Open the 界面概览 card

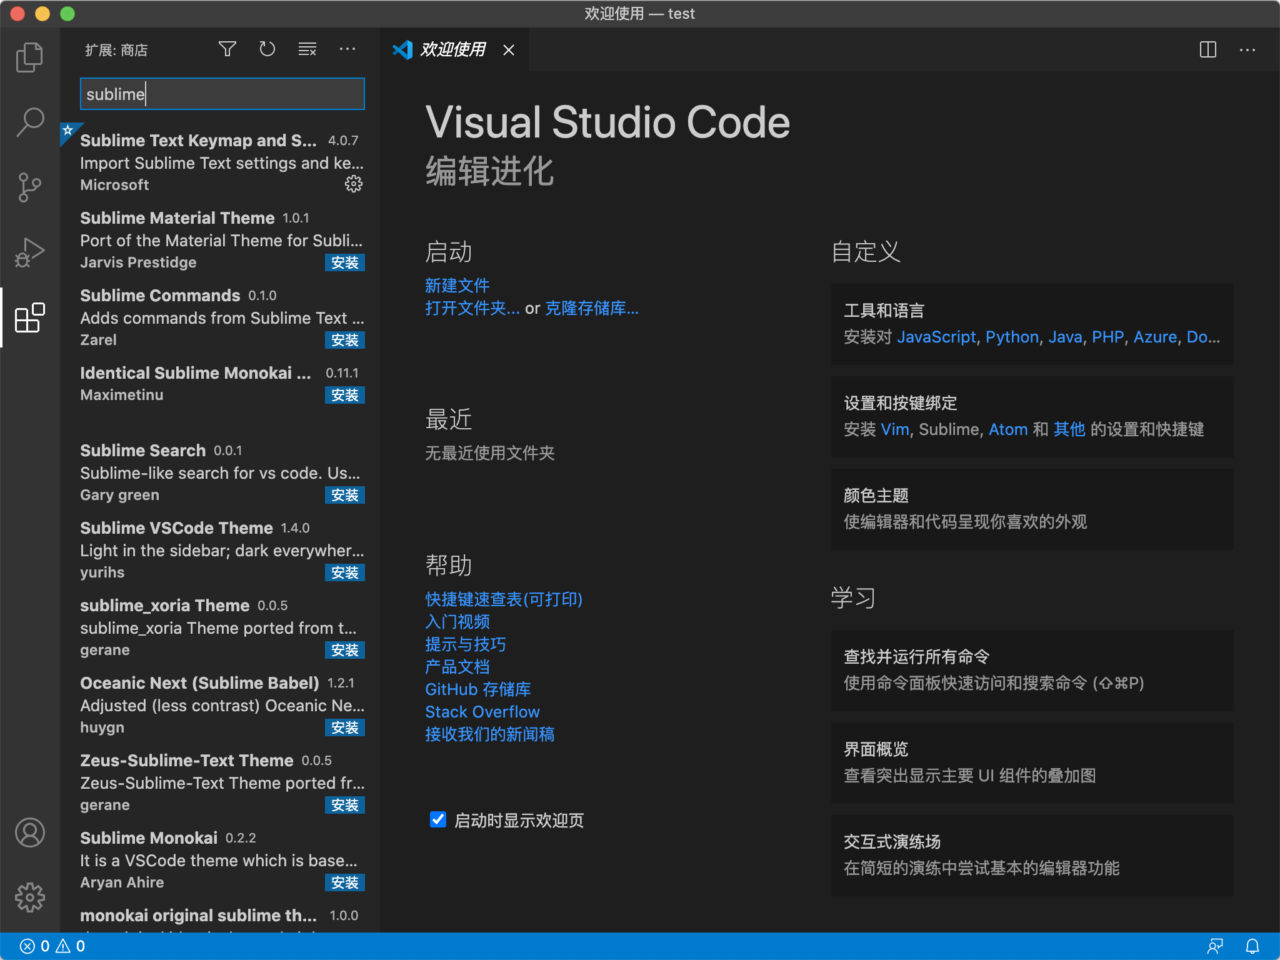tap(1032, 762)
